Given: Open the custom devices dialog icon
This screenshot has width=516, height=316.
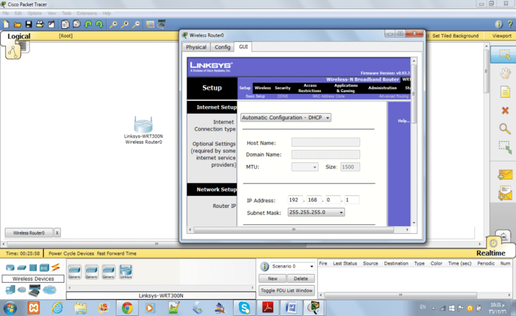Looking at the screenshot, I should click(x=161, y=24).
